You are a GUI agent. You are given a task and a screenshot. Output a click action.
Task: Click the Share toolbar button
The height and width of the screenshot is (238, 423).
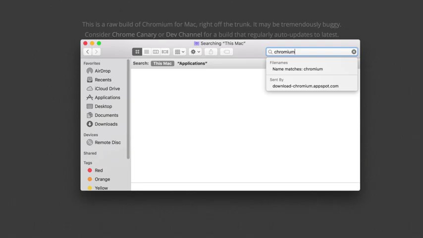pos(211,52)
